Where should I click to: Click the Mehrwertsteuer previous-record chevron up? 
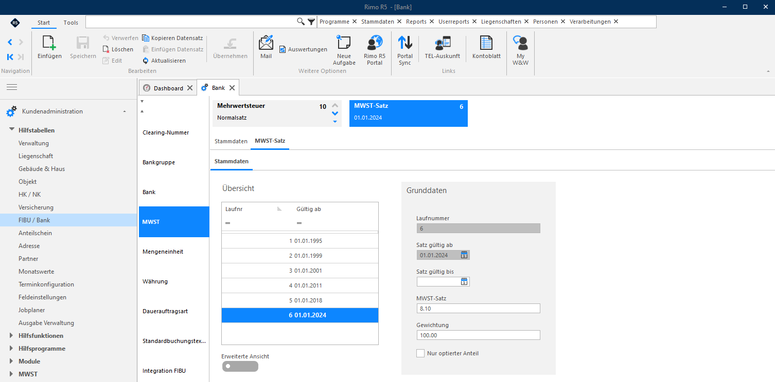(x=335, y=105)
